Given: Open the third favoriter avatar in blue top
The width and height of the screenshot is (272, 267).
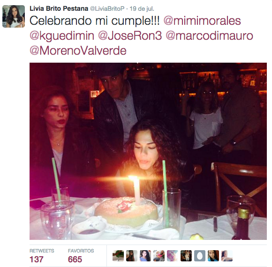Looking at the screenshot, I should pos(145,256).
